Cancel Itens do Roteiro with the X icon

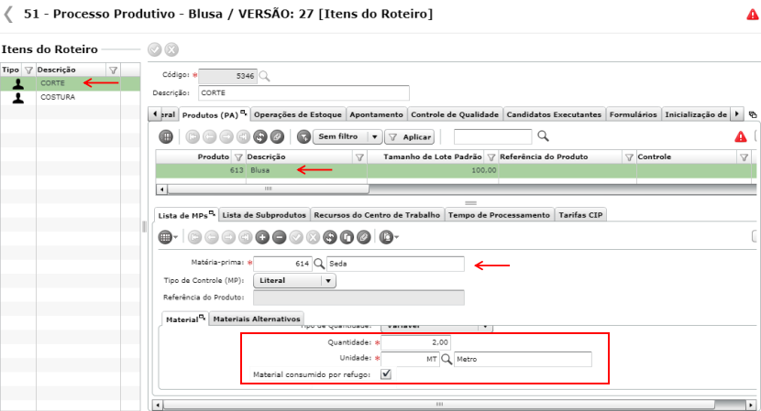click(171, 49)
